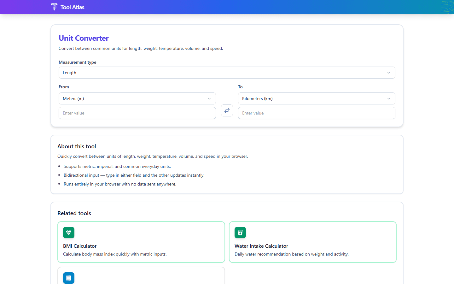Click the Tool Atlas caduceus logo icon
This screenshot has height=284, width=454.
pos(54,7)
